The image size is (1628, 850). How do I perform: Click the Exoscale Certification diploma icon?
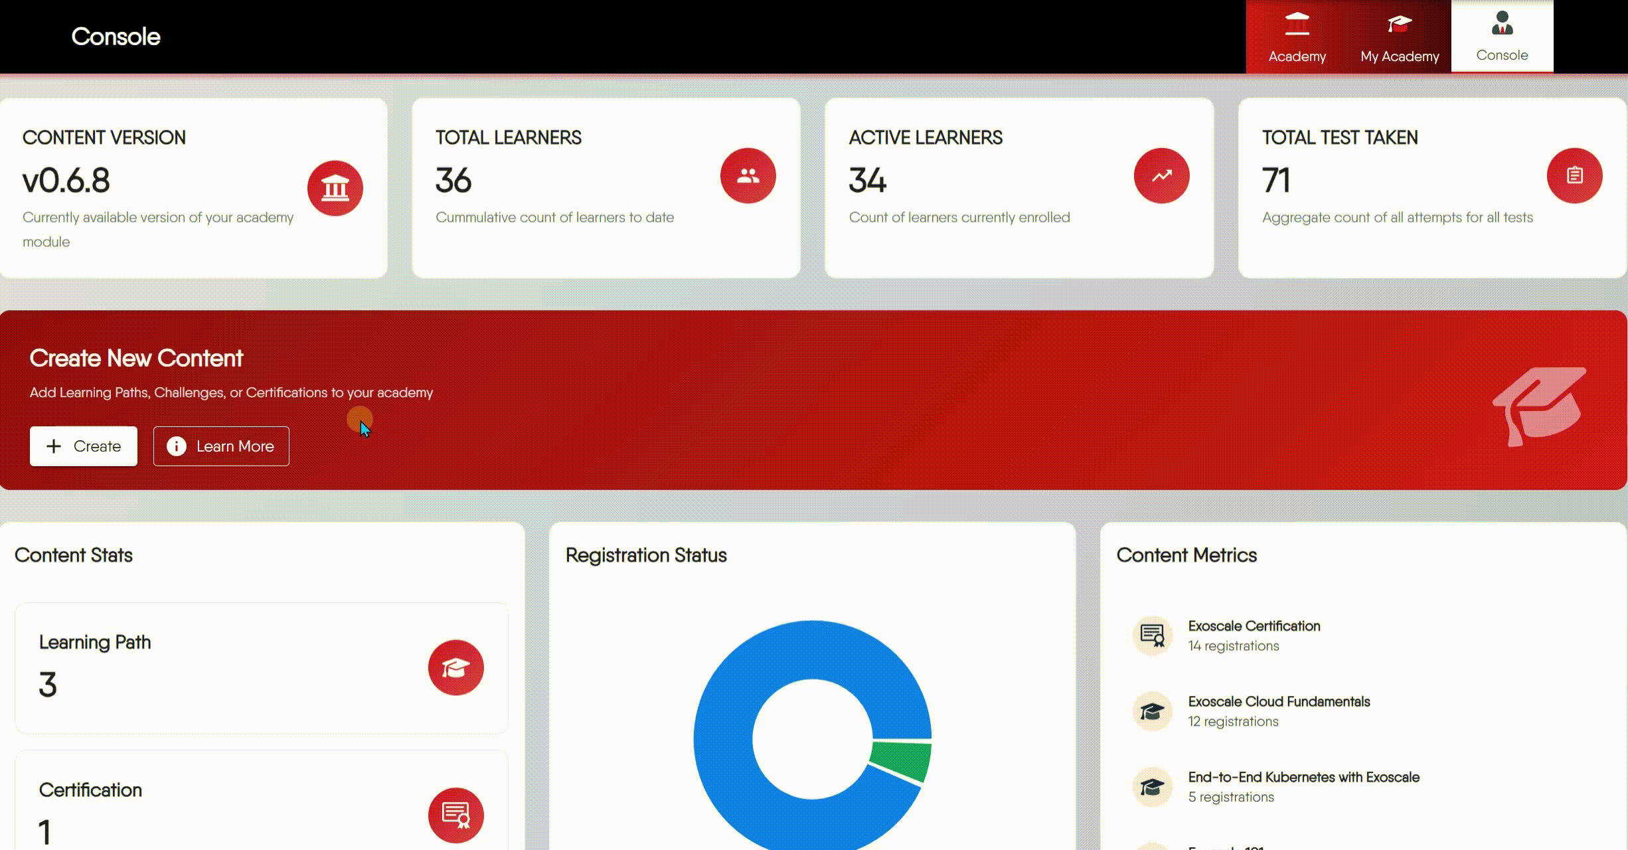click(1152, 636)
